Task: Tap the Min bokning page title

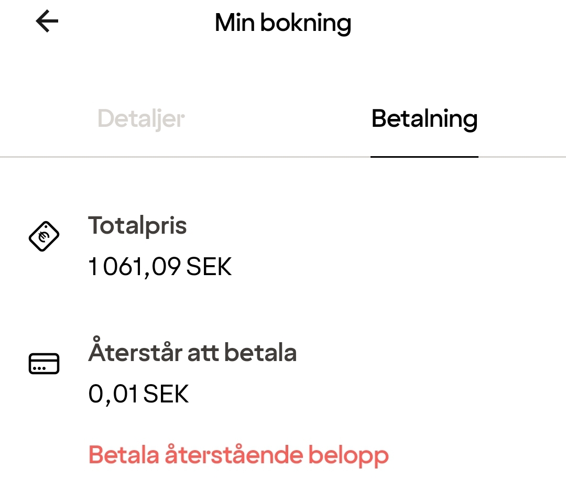Action: coord(283,23)
